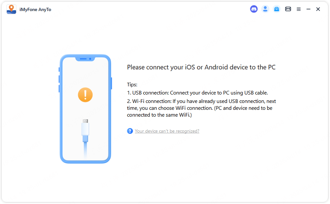Click the blue question mark help icon
The image size is (330, 204).
tap(130, 131)
